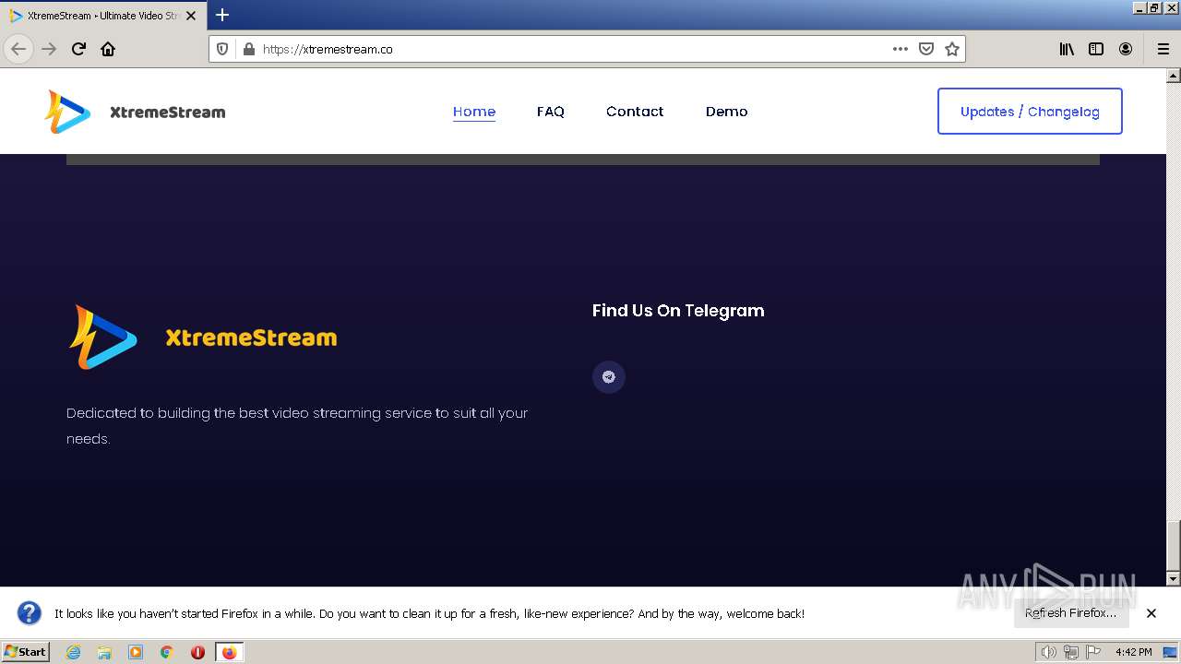The width and height of the screenshot is (1181, 664).
Task: Open the Windows Start menu
Action: [26, 652]
